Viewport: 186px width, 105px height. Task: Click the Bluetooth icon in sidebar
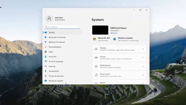(x=46, y=37)
